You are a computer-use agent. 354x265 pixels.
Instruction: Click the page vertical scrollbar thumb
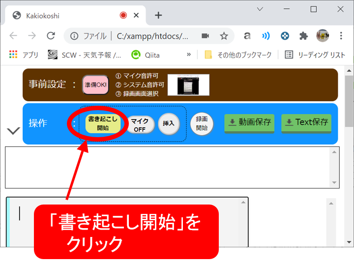349,101
